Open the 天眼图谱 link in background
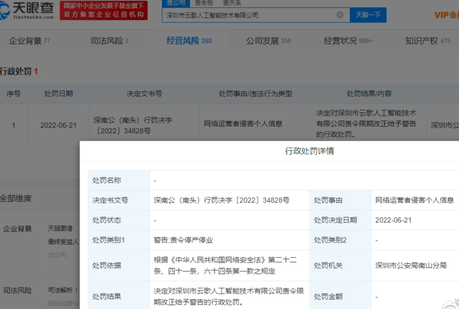459x309 pixels. [x=60, y=228]
